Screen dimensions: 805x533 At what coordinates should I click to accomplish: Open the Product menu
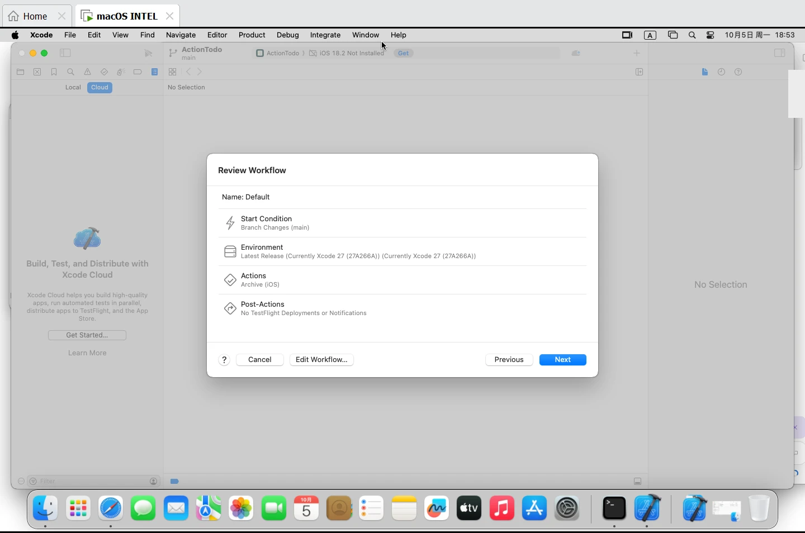pos(252,35)
